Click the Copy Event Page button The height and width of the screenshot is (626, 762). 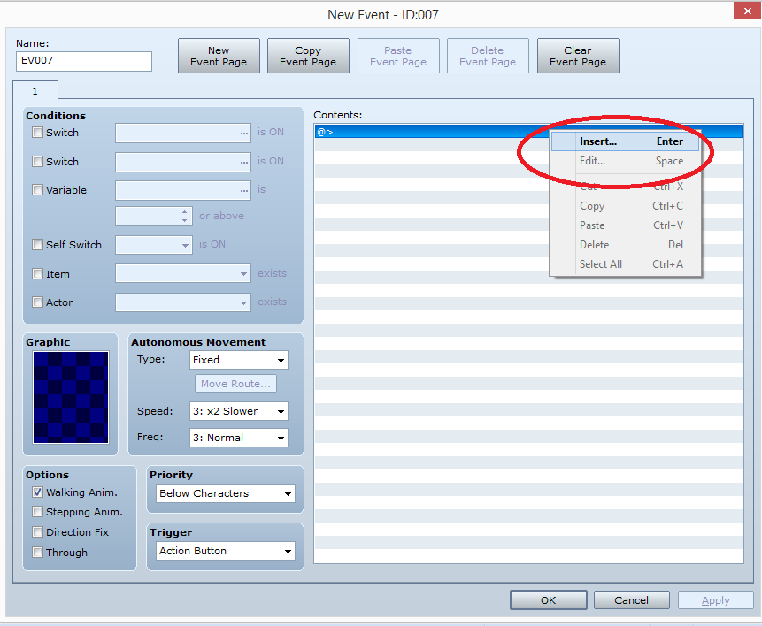coord(308,56)
